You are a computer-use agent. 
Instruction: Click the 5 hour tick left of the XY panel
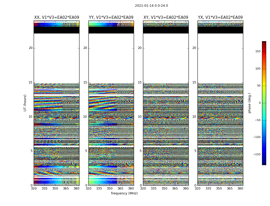tap(140, 151)
